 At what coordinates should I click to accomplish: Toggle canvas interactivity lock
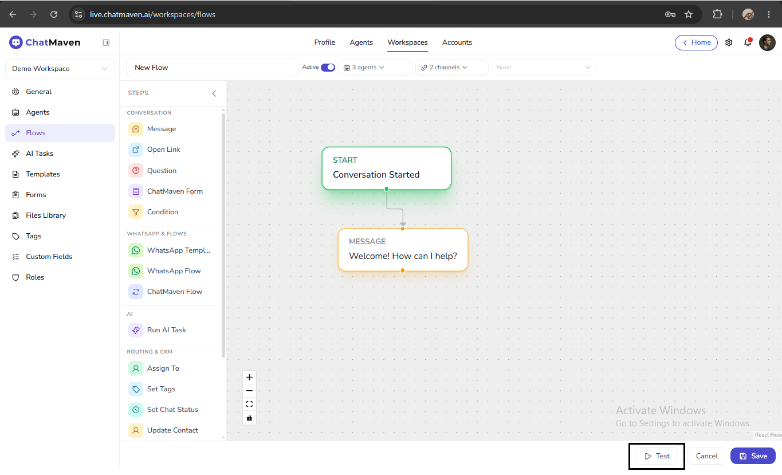coord(249,418)
